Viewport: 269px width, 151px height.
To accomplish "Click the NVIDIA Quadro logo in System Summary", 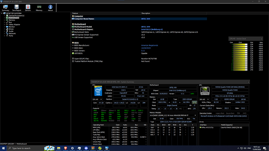I will [x=205, y=91].
